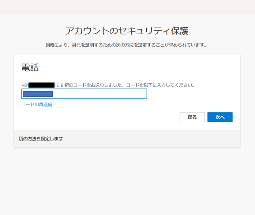Click the コードの再送信 link
The height and width of the screenshot is (215, 255).
(x=37, y=104)
